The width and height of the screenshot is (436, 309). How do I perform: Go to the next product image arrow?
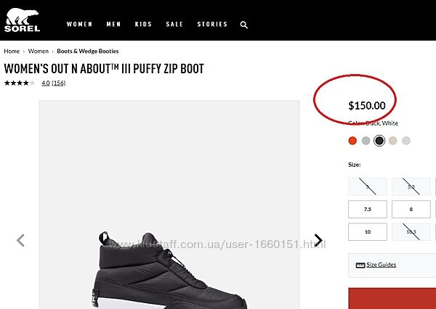(318, 240)
